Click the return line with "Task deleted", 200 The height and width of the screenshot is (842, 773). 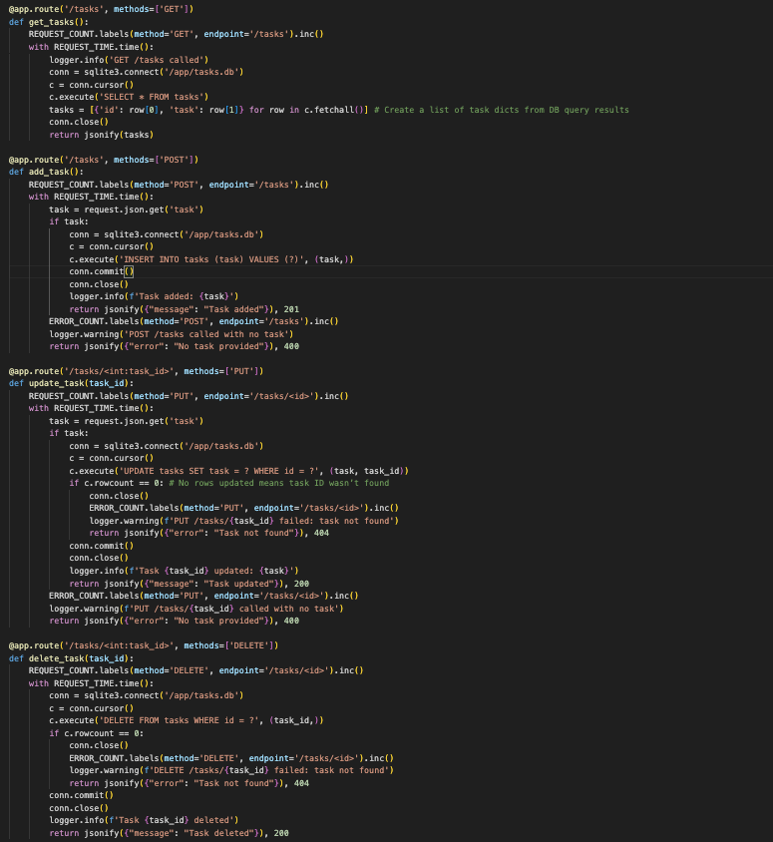tap(170, 833)
